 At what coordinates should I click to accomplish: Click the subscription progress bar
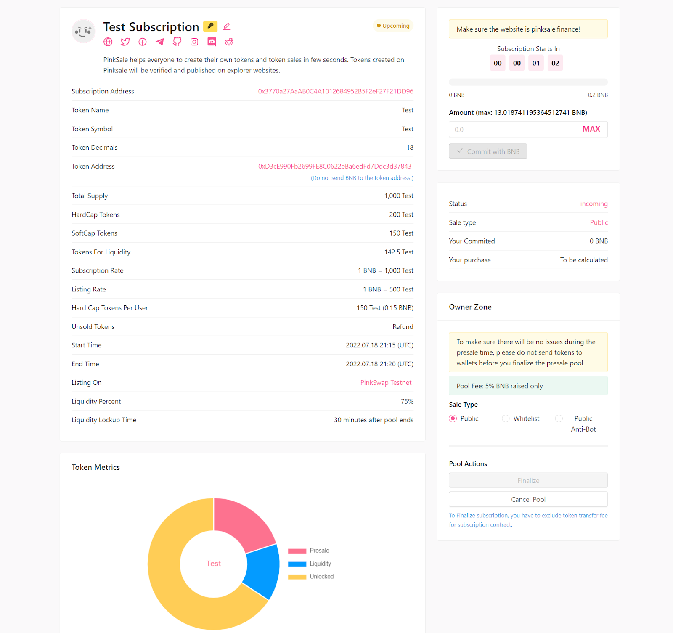[528, 82]
